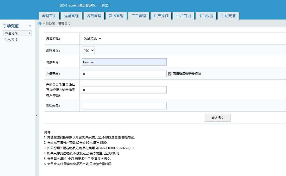Open the game selection dropdown showing 攻城掠地
This screenshot has height=176, width=286.
pyautogui.click(x=91, y=38)
